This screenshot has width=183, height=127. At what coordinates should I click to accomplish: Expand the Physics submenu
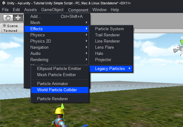coord(56,35)
